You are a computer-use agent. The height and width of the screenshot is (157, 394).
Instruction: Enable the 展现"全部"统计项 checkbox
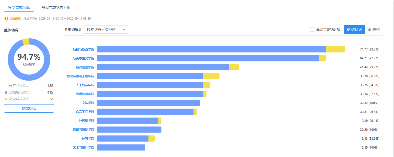pyautogui.click(x=312, y=30)
